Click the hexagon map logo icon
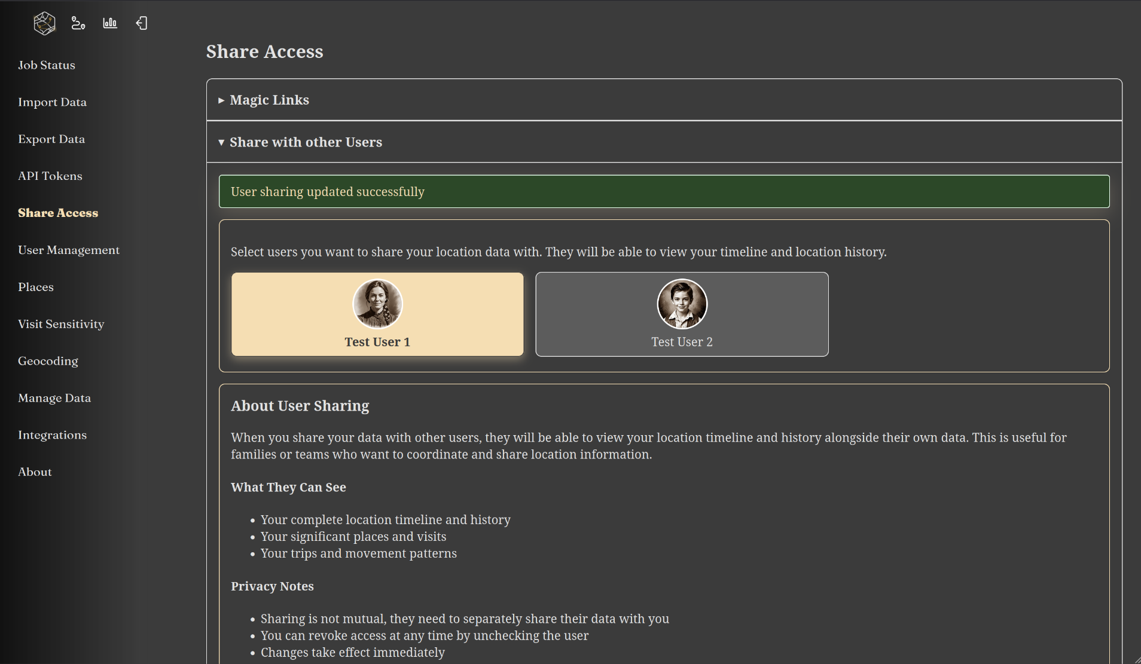This screenshot has width=1141, height=664. pos(44,23)
